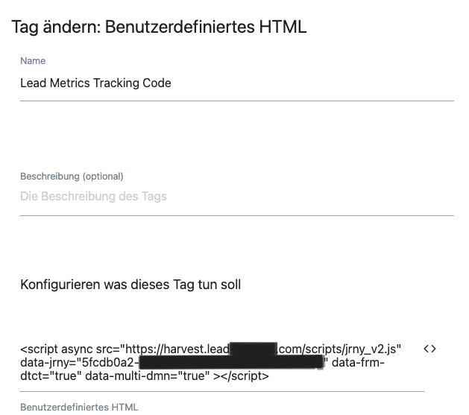
Task: Click 'data-jrny=' attribute name in the code
Action: [x=47, y=362]
